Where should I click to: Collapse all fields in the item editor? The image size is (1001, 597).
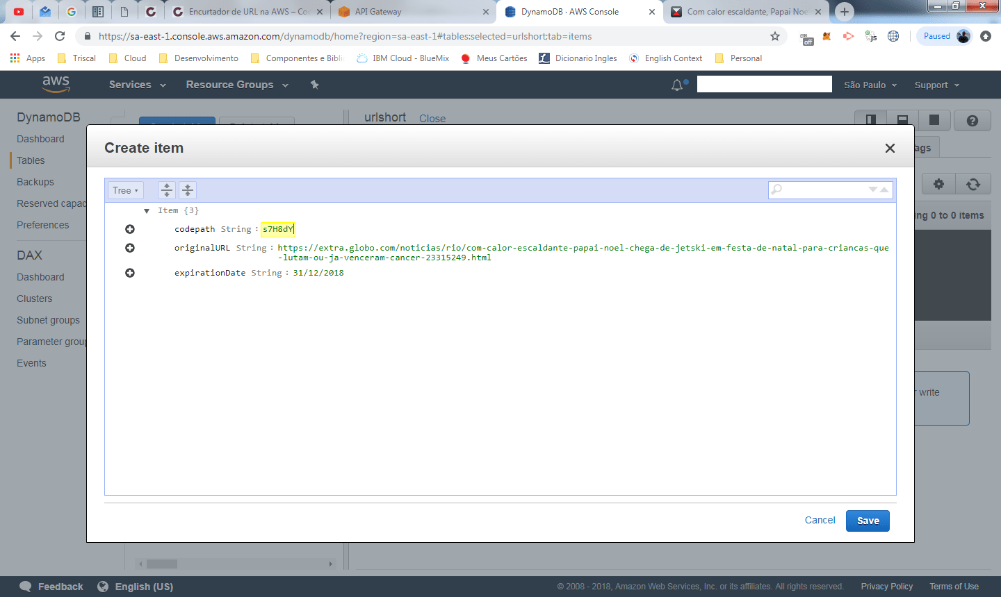point(188,190)
